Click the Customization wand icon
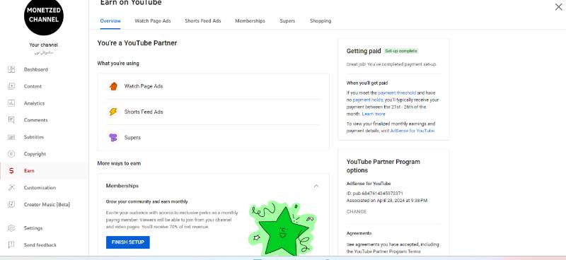Screen dimensions: 566x260 (11, 187)
